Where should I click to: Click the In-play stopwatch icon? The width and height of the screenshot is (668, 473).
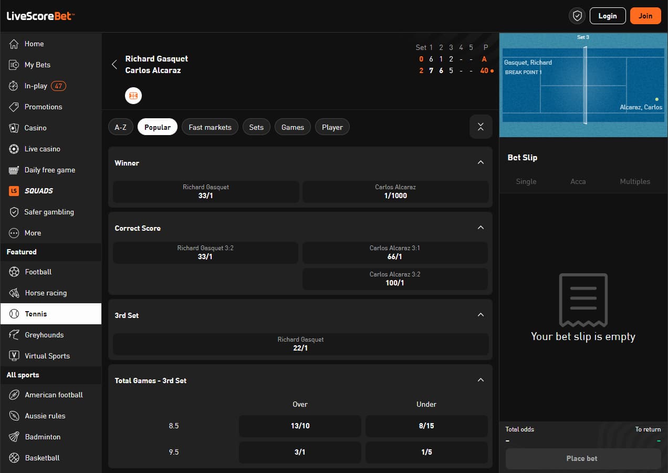point(14,86)
